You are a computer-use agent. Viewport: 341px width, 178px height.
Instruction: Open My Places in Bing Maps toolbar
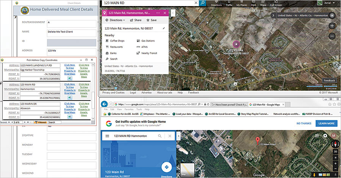coord(242,3)
